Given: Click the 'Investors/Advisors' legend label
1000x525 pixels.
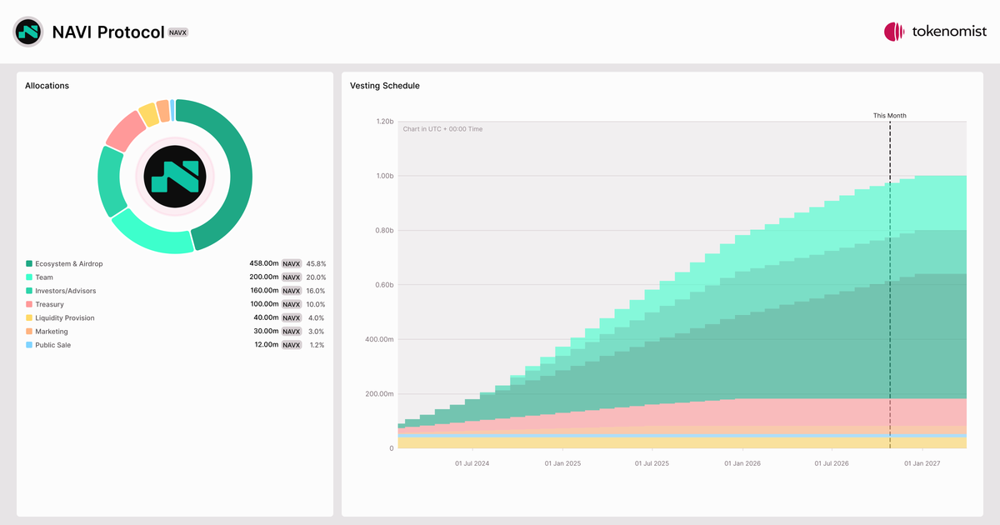Looking at the screenshot, I should tap(66, 291).
